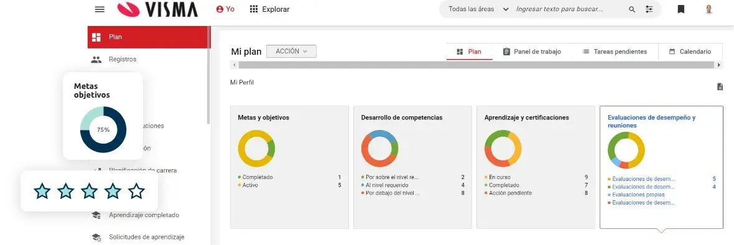The height and width of the screenshot is (245, 734).
Task: Open the bookmarks icon in header
Action: (x=681, y=9)
